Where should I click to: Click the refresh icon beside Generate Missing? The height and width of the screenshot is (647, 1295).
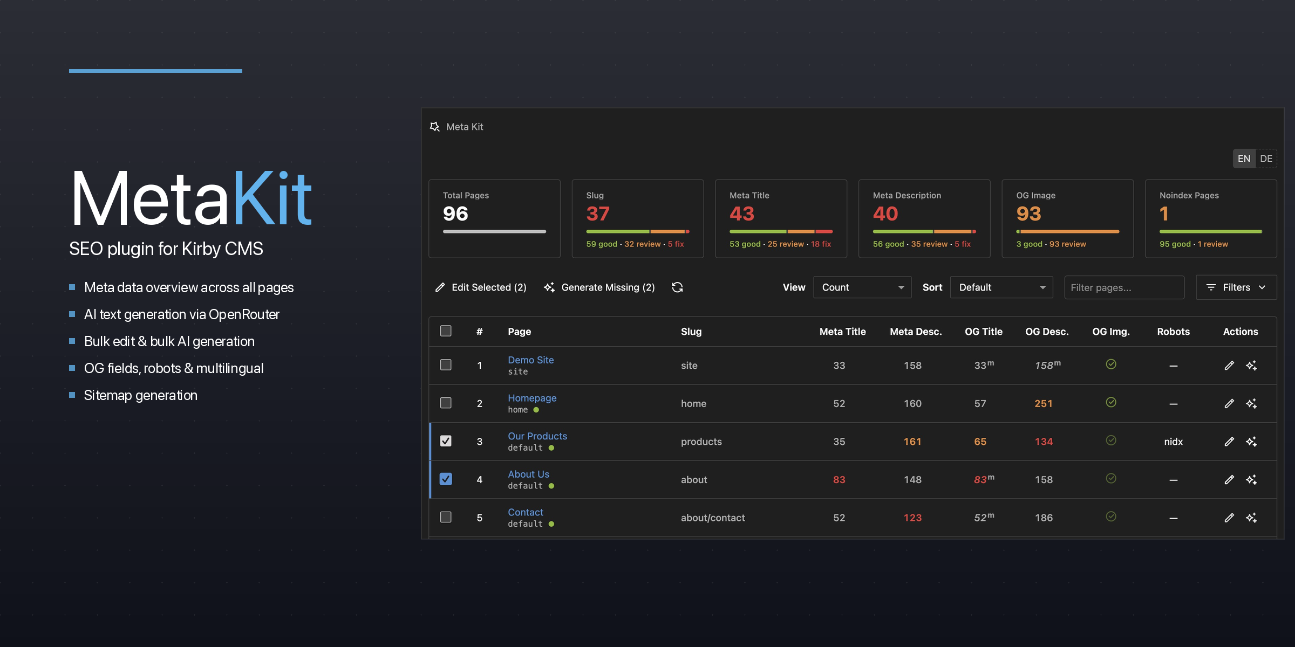pyautogui.click(x=677, y=287)
